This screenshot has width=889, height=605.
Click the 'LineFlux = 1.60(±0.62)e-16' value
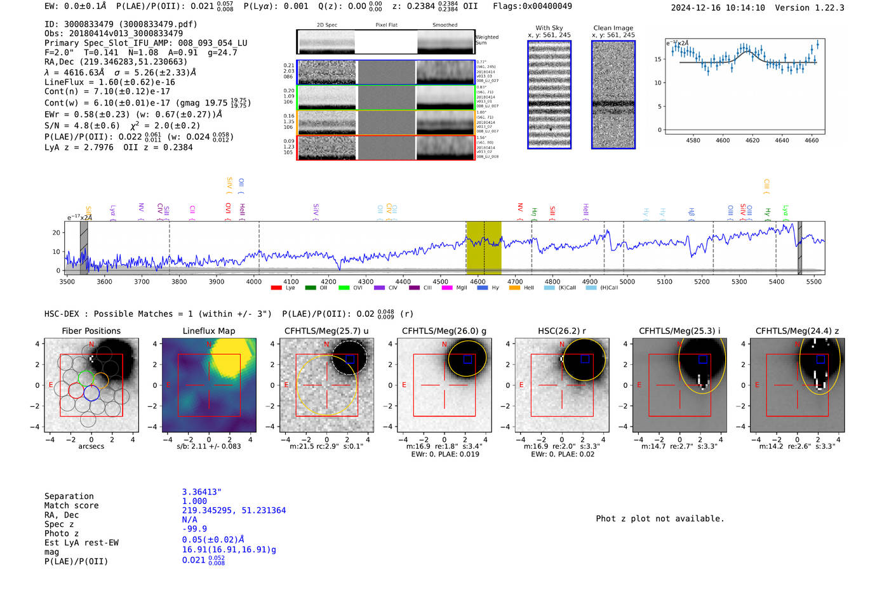point(110,83)
